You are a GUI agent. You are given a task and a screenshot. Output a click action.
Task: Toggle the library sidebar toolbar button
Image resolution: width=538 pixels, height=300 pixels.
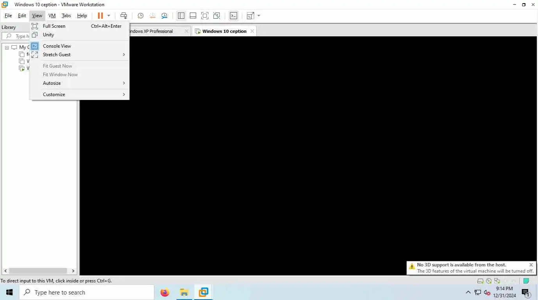point(181,16)
